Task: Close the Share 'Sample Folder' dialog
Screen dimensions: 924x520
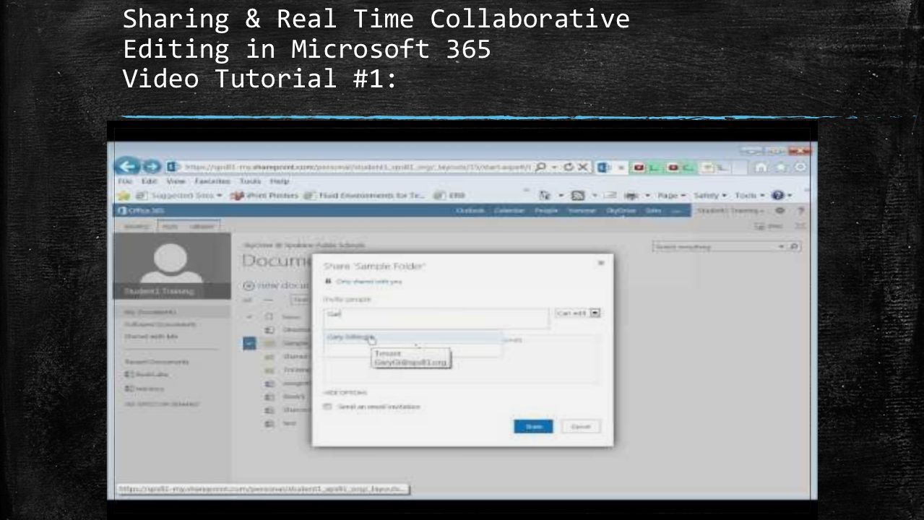Action: tap(601, 264)
